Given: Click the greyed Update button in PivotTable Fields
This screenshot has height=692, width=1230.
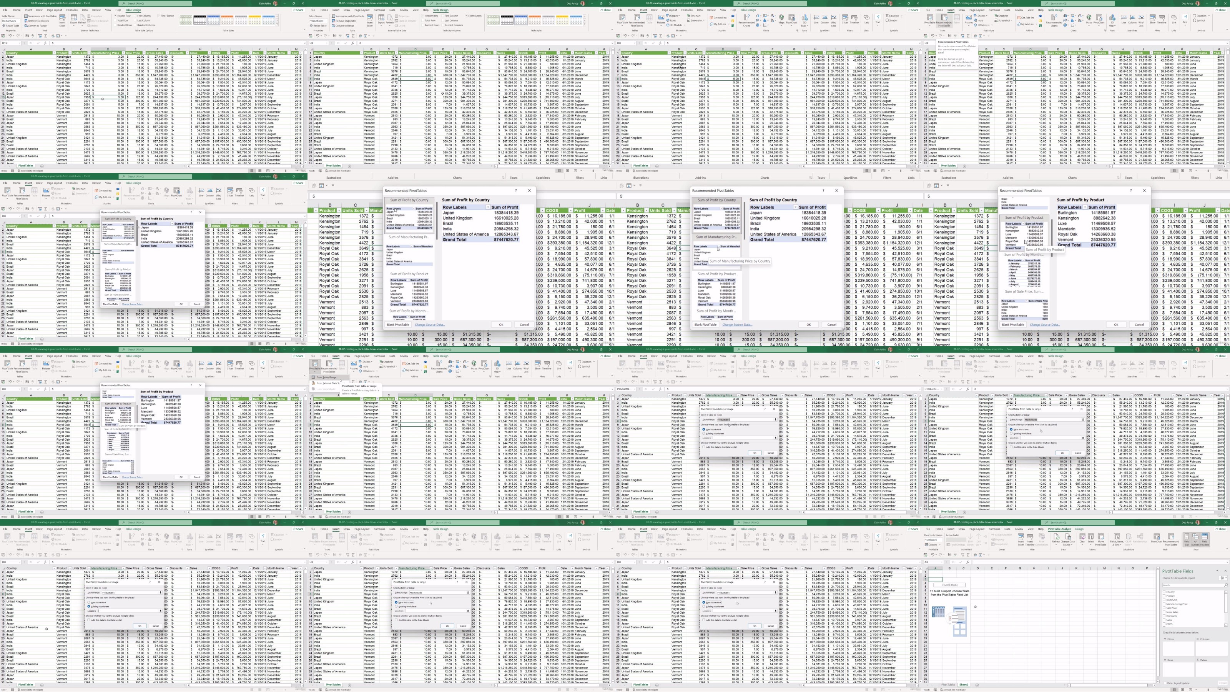Looking at the screenshot, I should (x=1223, y=684).
